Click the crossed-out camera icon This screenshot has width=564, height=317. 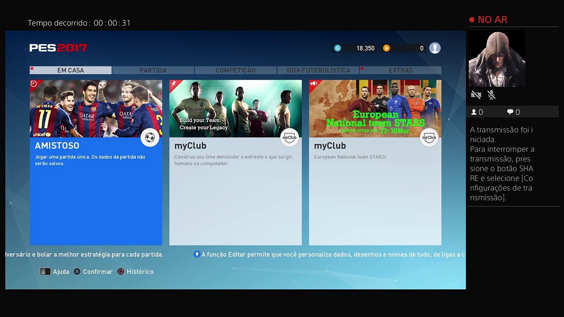[476, 95]
